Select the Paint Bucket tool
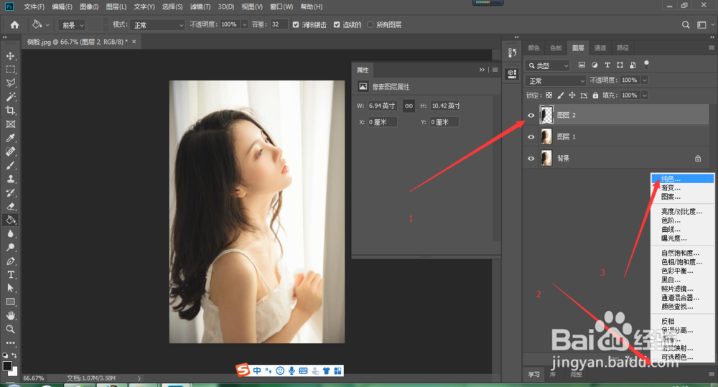Image resolution: width=718 pixels, height=387 pixels. [x=10, y=220]
